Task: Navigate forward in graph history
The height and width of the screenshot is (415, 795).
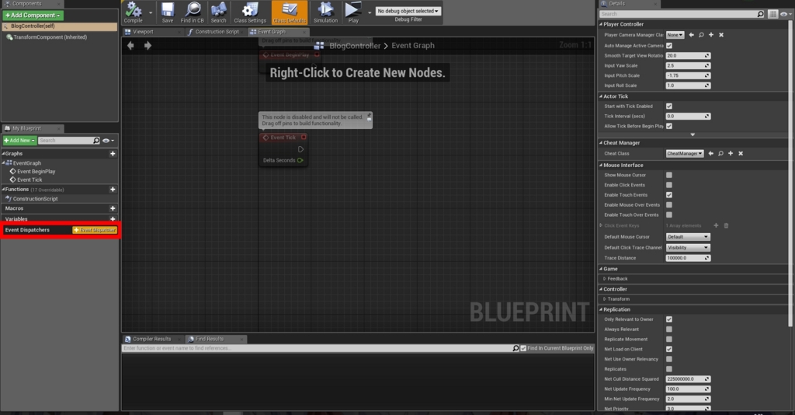Action: point(148,46)
